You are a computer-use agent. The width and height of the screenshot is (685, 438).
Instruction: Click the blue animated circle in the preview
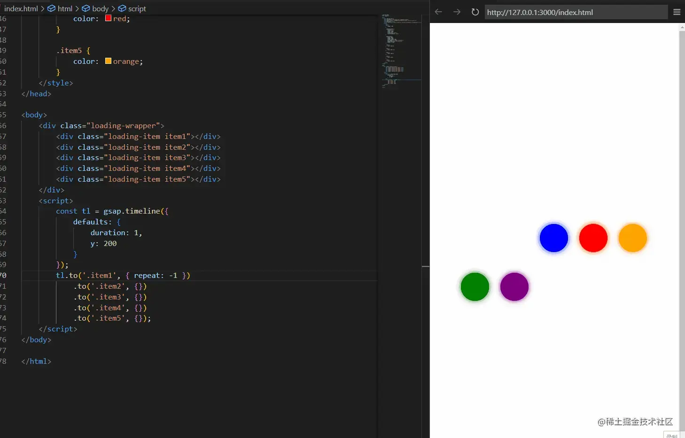coord(554,238)
